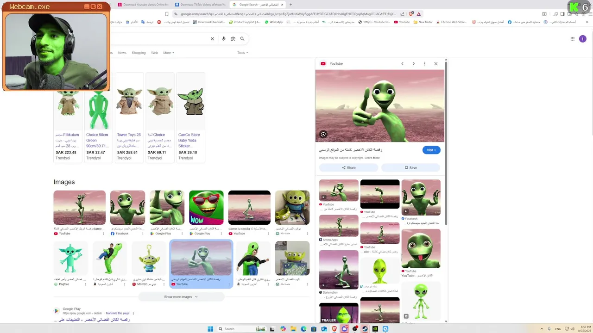Open the Chrome Web Store bookmark
The image size is (593, 333).
(450, 22)
